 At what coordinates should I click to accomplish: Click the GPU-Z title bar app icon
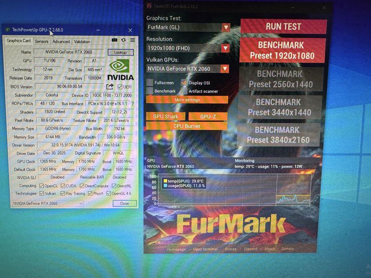(x=8, y=29)
